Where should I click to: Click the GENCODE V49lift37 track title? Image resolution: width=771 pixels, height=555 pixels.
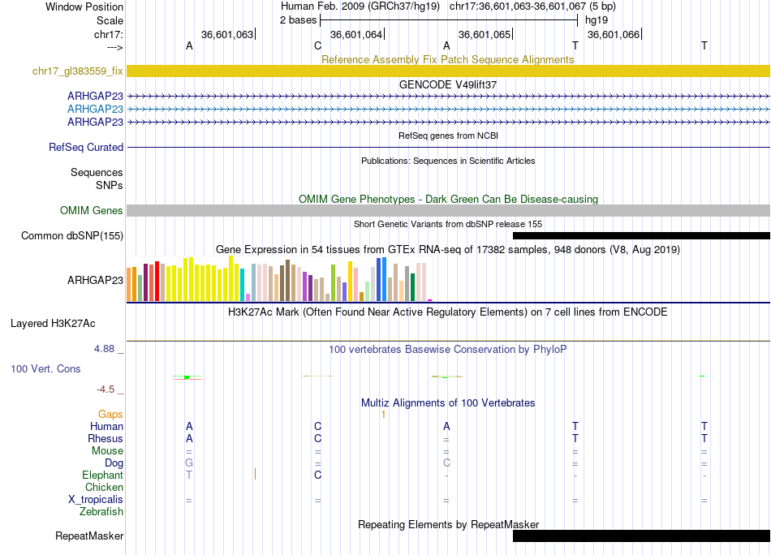(447, 84)
